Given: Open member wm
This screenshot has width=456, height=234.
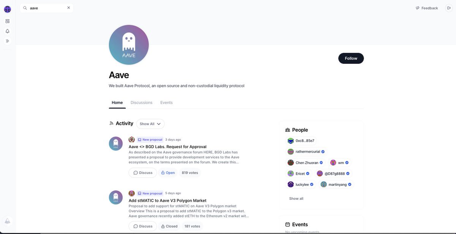Looking at the screenshot, I should point(339,163).
